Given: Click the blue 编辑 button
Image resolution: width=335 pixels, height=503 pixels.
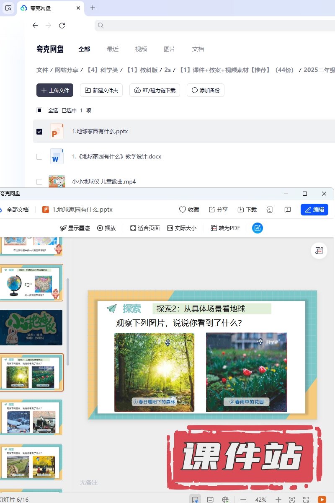Looking at the screenshot, I should coord(314,210).
